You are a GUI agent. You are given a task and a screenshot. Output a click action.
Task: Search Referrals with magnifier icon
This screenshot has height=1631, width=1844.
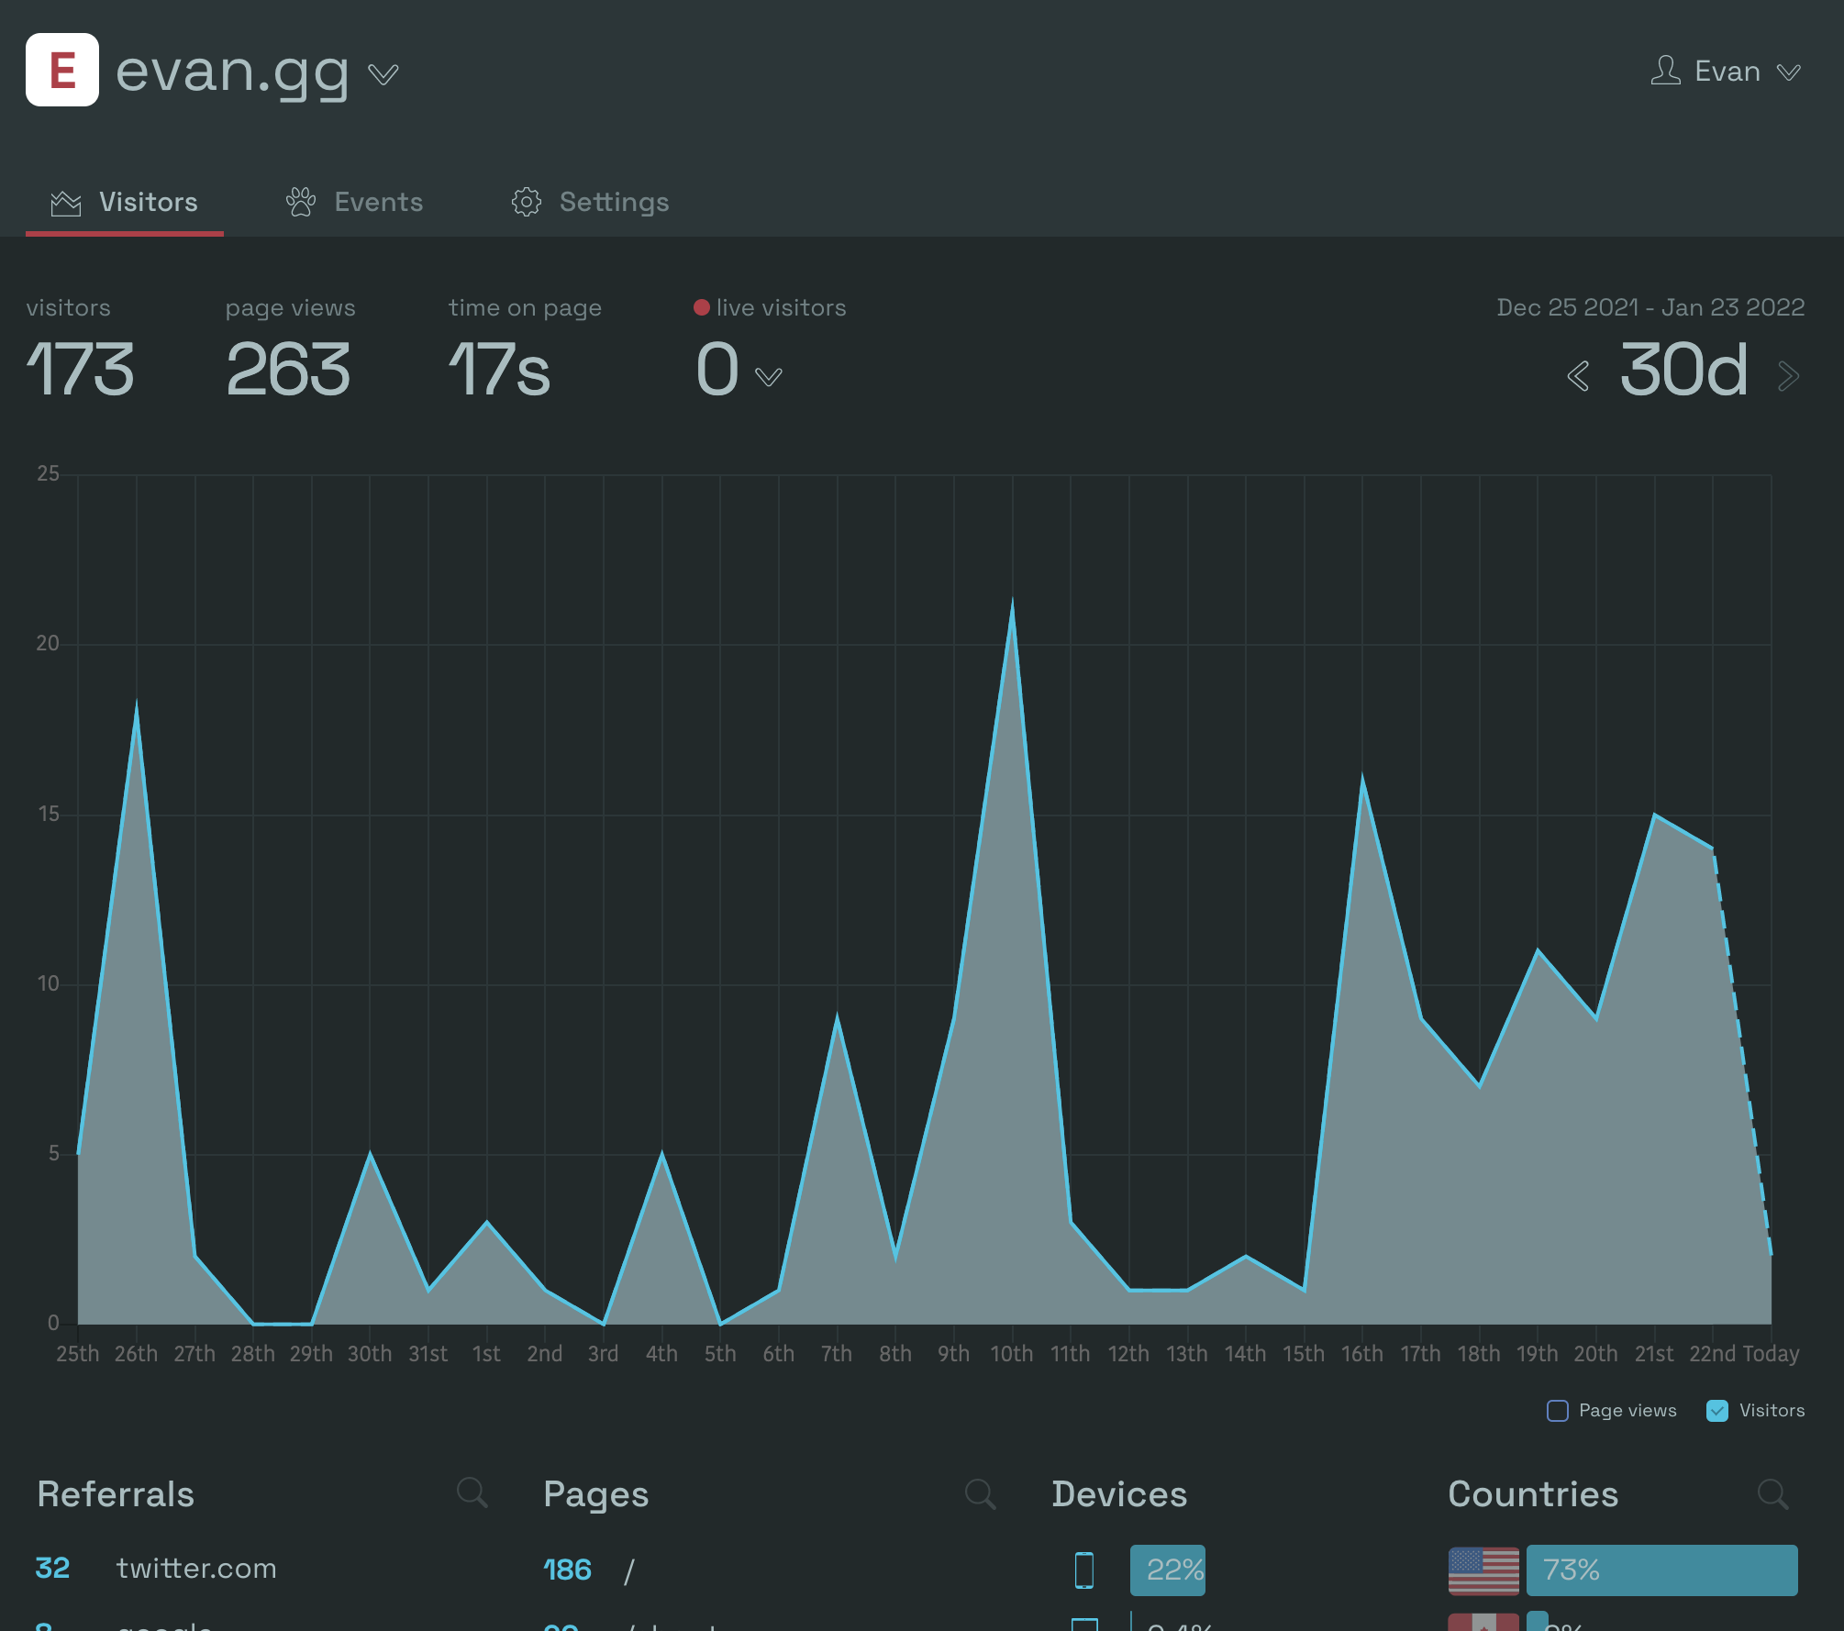point(472,1493)
